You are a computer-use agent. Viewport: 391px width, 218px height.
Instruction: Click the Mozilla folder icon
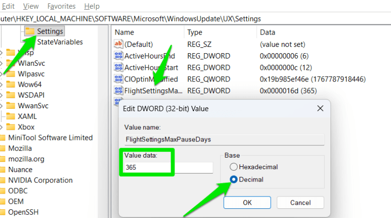click(x=2, y=148)
